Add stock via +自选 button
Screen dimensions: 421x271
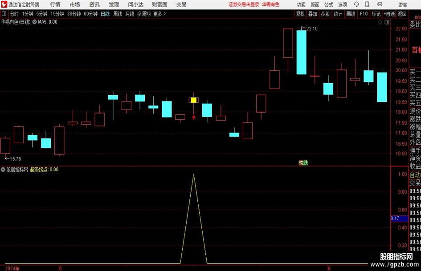389,14
